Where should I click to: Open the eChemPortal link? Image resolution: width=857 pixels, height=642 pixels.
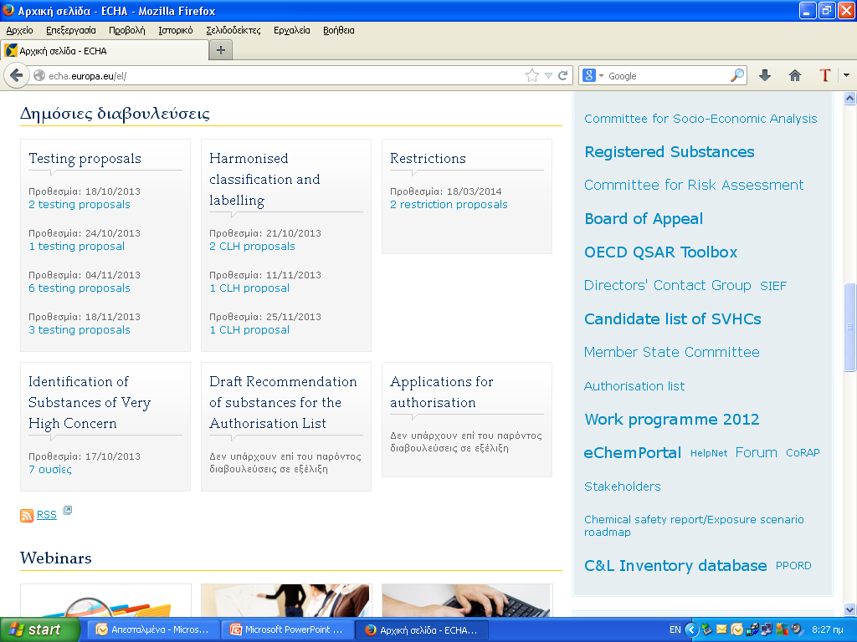click(x=633, y=452)
